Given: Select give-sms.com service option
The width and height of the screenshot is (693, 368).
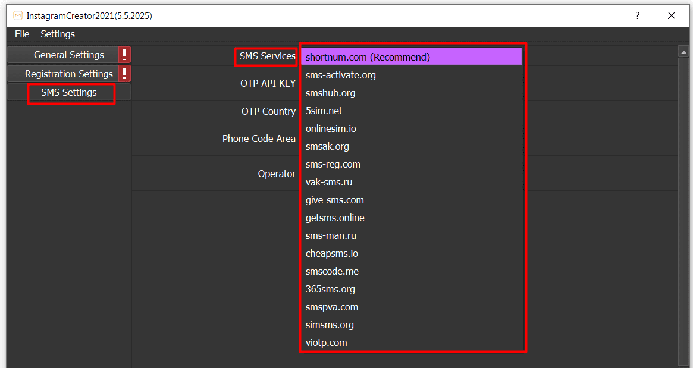Looking at the screenshot, I should tap(412, 200).
